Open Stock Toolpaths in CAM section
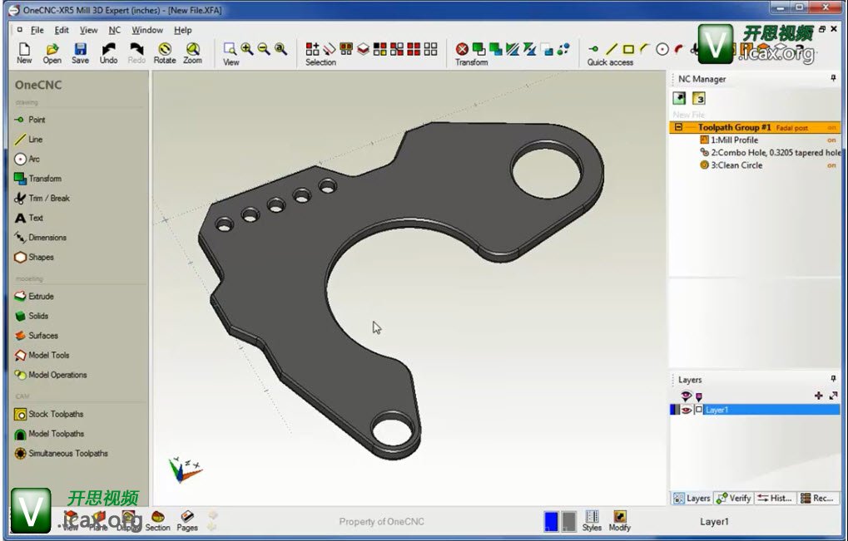Image resolution: width=848 pixels, height=541 pixels. coord(48,414)
